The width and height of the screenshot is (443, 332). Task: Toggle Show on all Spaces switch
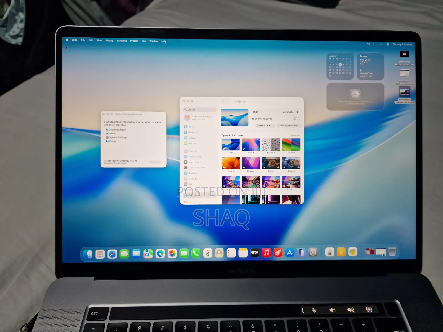pyautogui.click(x=297, y=119)
